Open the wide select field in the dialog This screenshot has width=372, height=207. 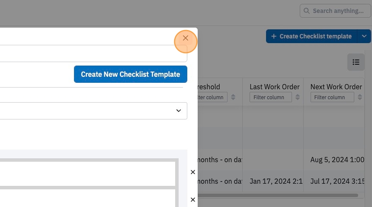pyautogui.click(x=93, y=111)
